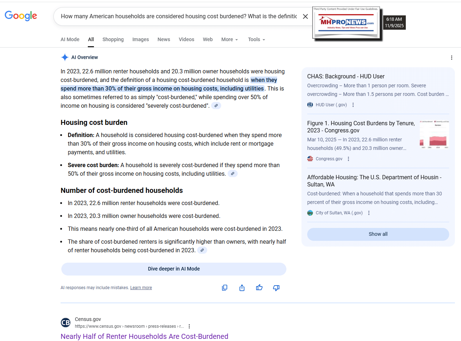
Task: Expand the More search filter dropdown
Action: pyautogui.click(x=229, y=39)
